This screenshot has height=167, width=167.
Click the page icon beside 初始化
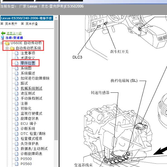tap(17, 108)
